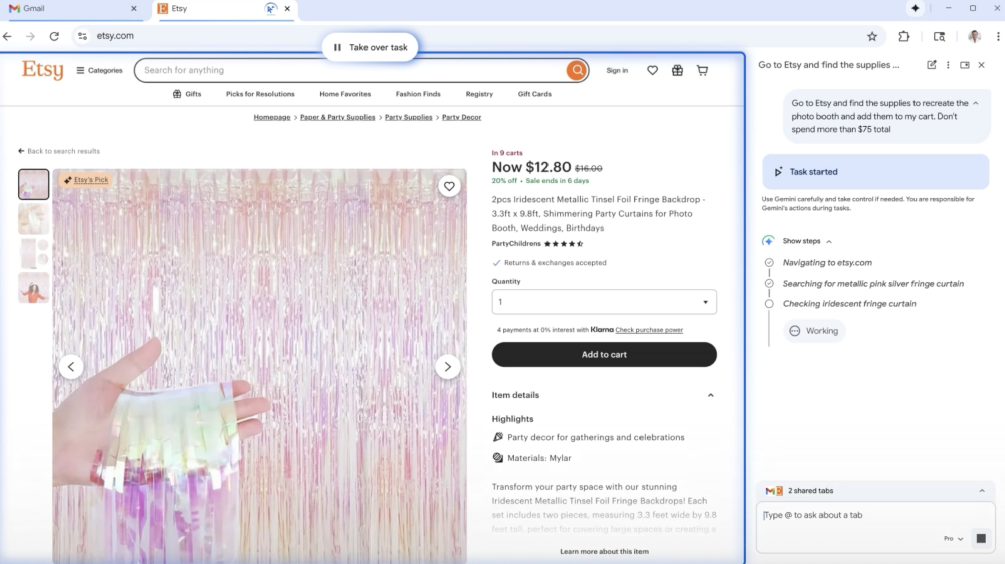
Task: Collapse the 2 shared tabs section
Action: coord(983,491)
